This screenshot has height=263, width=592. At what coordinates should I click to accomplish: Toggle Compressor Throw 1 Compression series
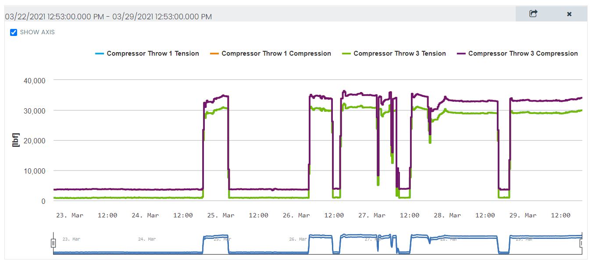pyautogui.click(x=276, y=53)
